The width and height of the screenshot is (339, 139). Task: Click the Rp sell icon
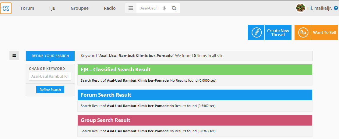click(303, 33)
